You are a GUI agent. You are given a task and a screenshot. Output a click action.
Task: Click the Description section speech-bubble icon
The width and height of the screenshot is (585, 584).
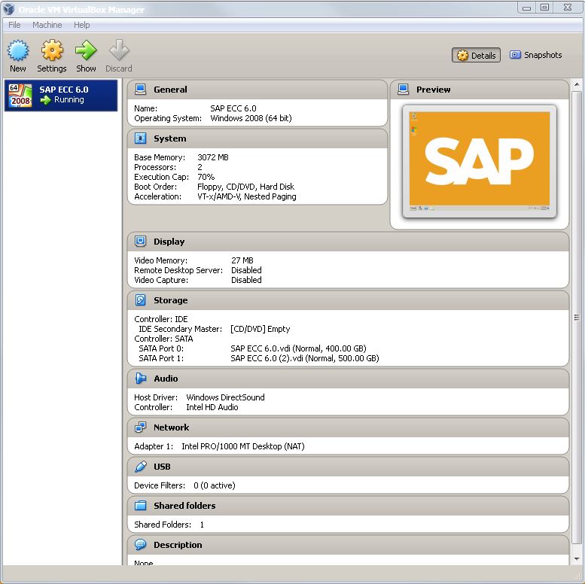click(x=141, y=544)
